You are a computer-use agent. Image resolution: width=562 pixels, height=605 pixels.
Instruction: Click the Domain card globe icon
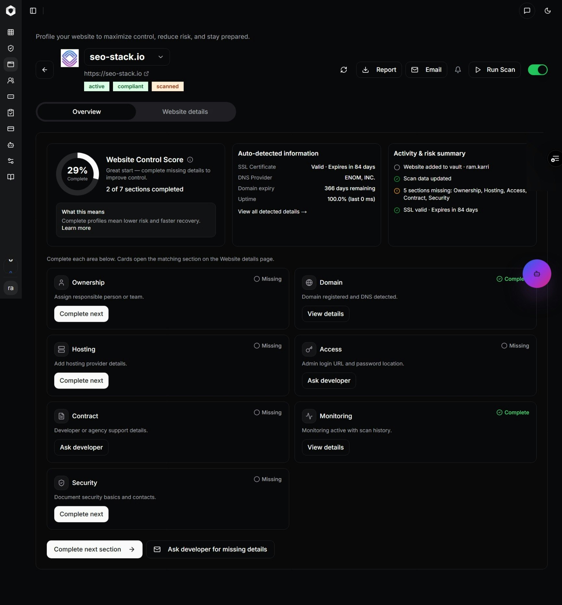[309, 283]
